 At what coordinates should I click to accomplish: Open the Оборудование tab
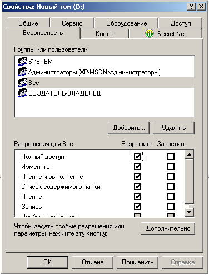click(126, 23)
